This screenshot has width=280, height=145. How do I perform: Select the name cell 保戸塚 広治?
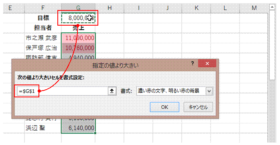coord(43,48)
